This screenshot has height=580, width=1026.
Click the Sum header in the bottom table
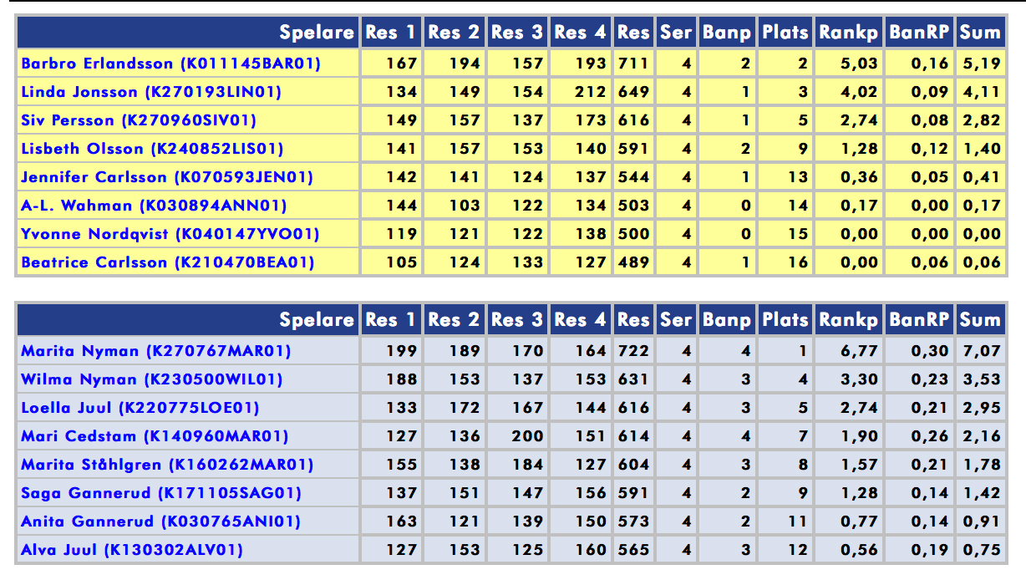pyautogui.click(x=979, y=320)
